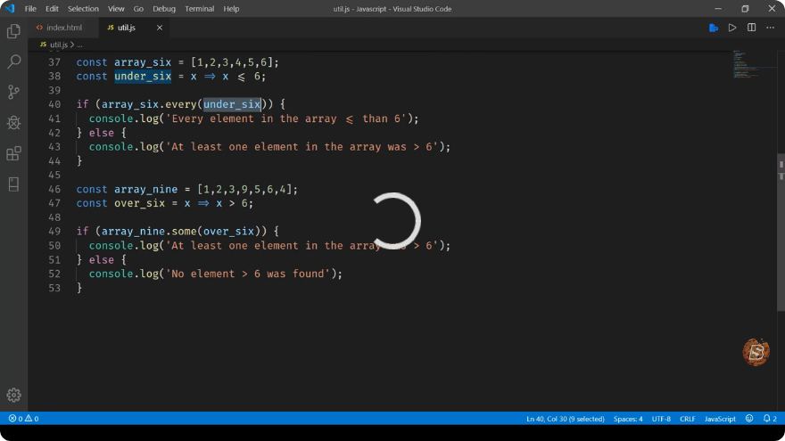Viewport: 785px width, 441px height.
Task: Click the notifications bell in status bar
Action: coord(770,419)
